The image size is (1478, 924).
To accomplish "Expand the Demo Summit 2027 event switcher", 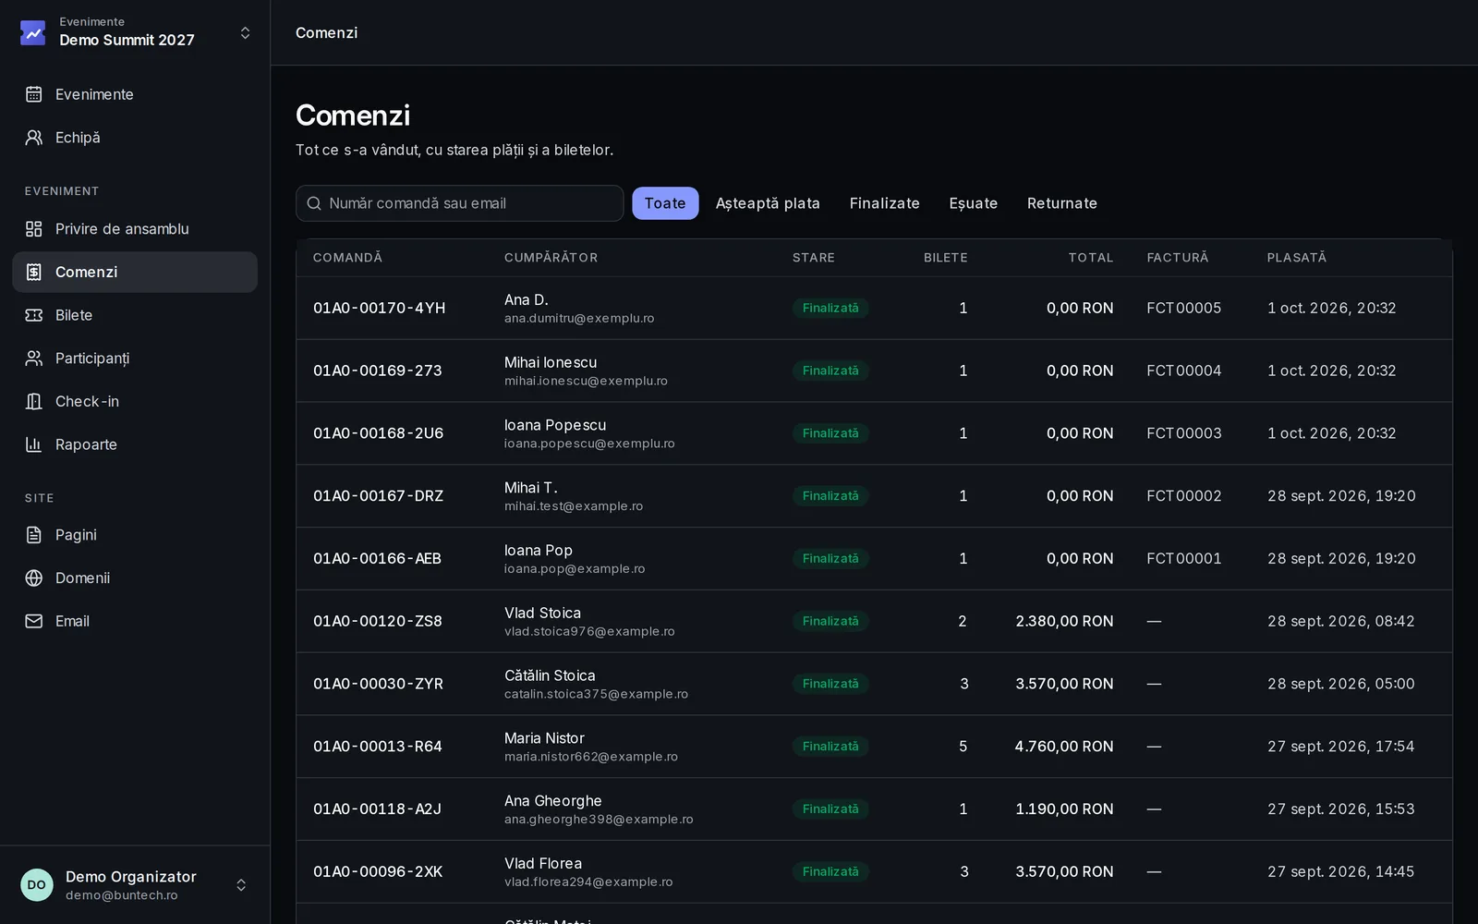I will pos(245,32).
